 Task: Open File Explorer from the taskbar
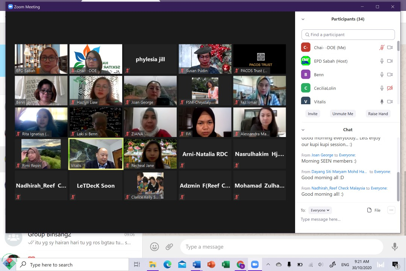click(153, 265)
